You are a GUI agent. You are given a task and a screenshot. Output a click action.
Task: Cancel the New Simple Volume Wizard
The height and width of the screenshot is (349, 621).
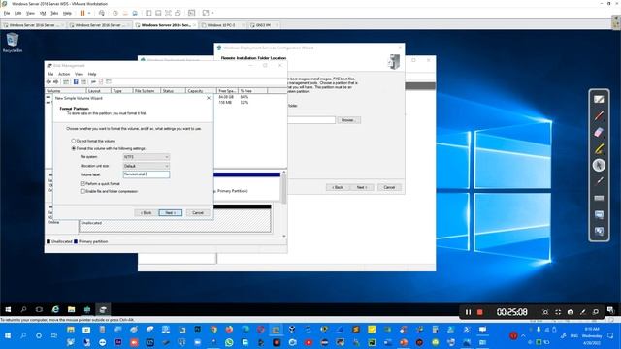coord(198,213)
